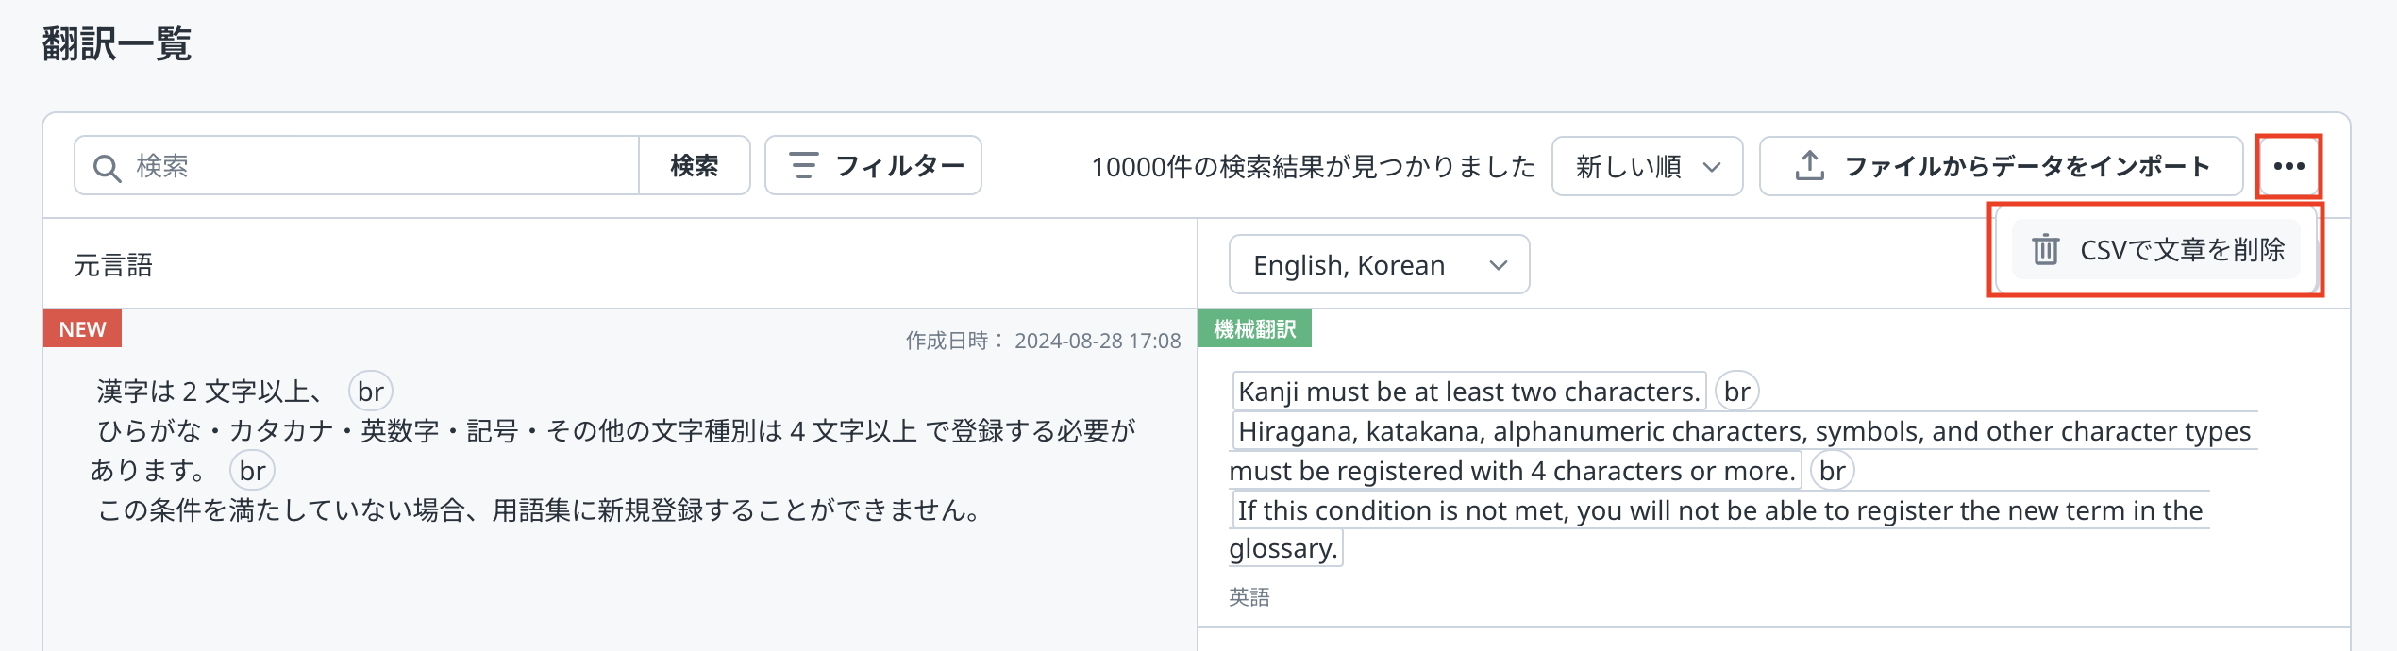Click the filter lines icon
Image resolution: width=2397 pixels, height=651 pixels.
pos(803,166)
